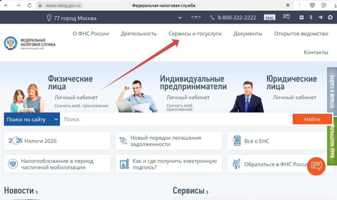Click the Federal Tax Service logo
Image resolution: width=337 pixels, height=200 pixels.
[x=30, y=44]
